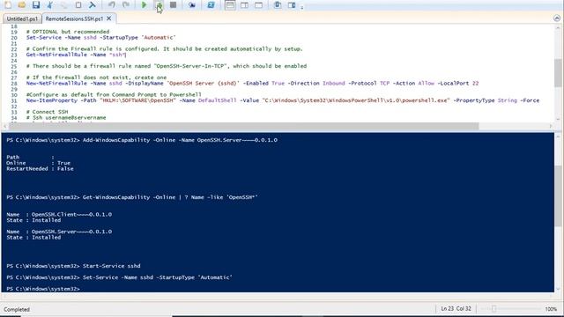Show script pane maximized

[258, 4]
